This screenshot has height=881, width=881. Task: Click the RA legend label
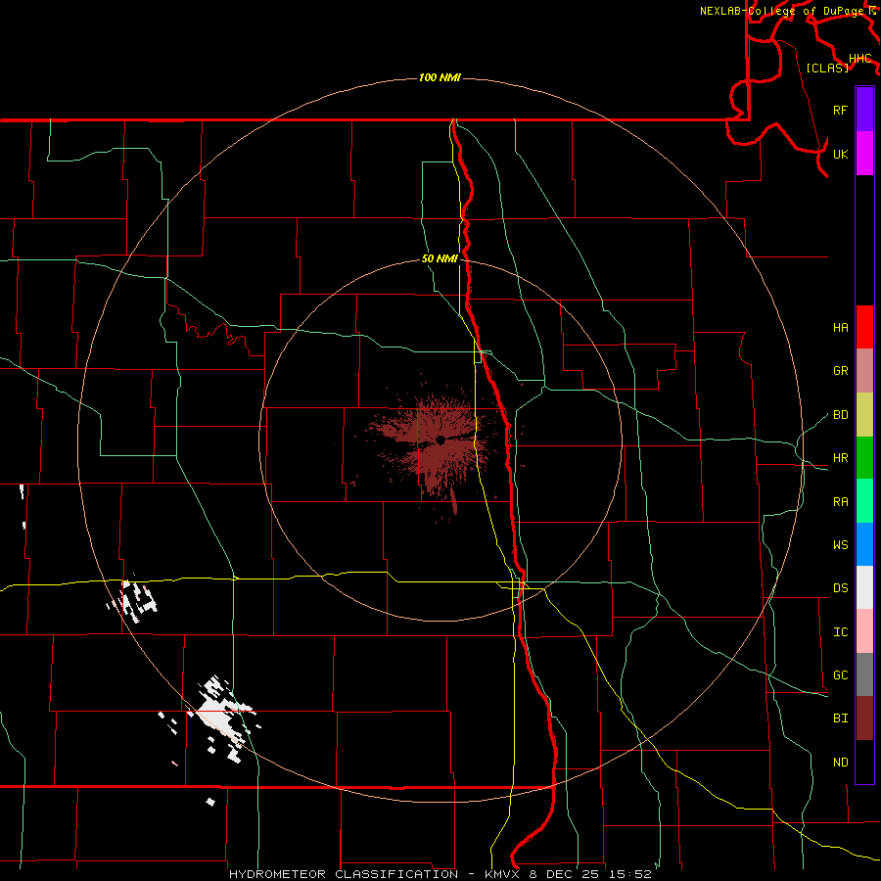[840, 501]
